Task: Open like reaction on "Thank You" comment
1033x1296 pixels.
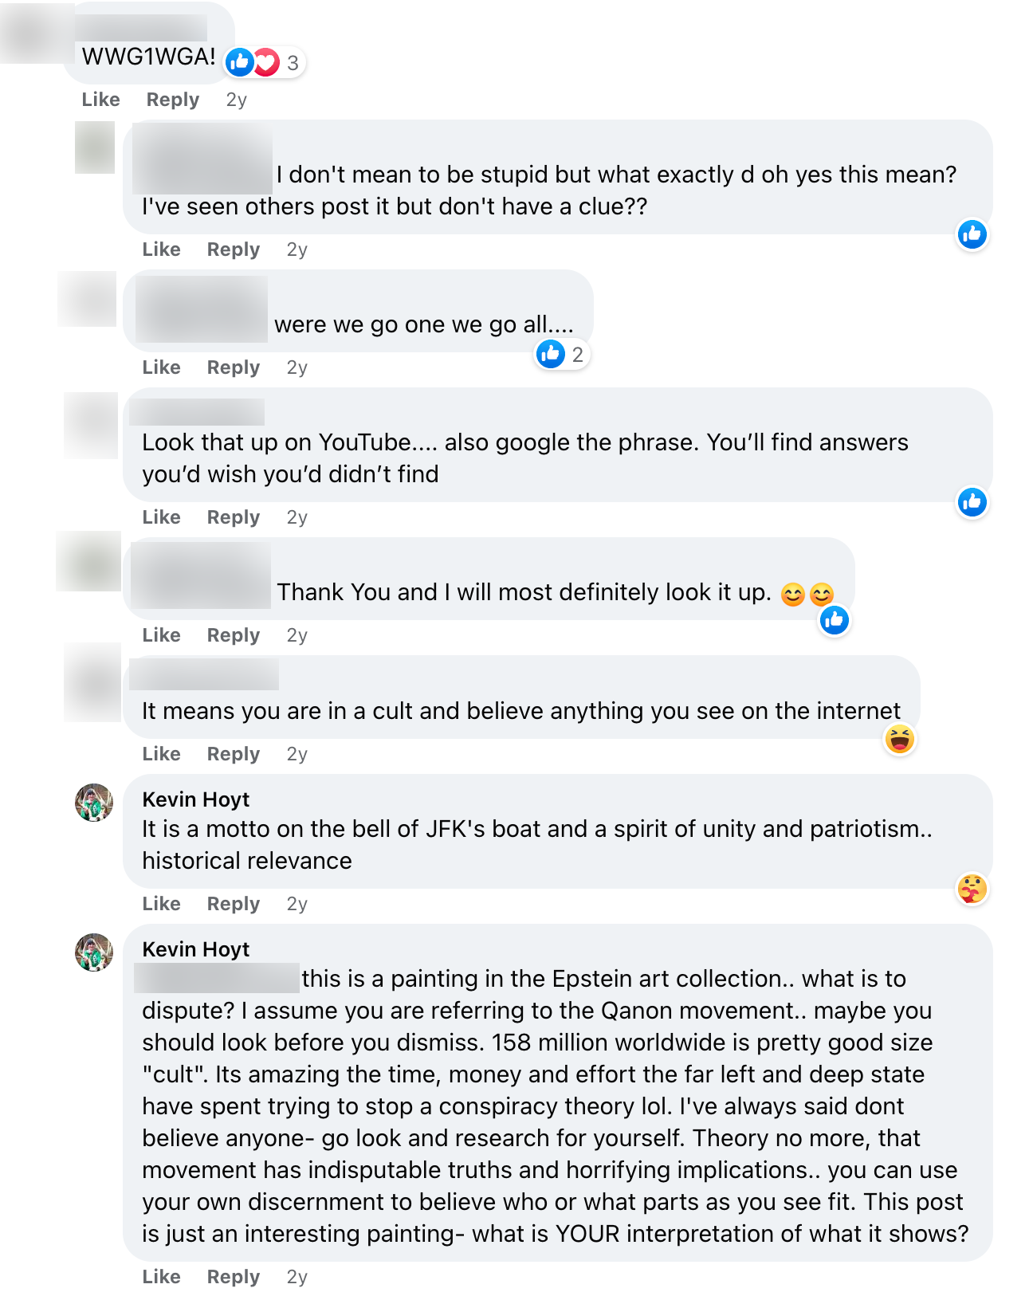Action: click(835, 620)
